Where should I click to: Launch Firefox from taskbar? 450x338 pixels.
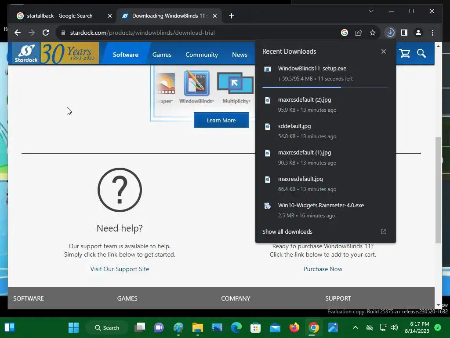coord(294,327)
